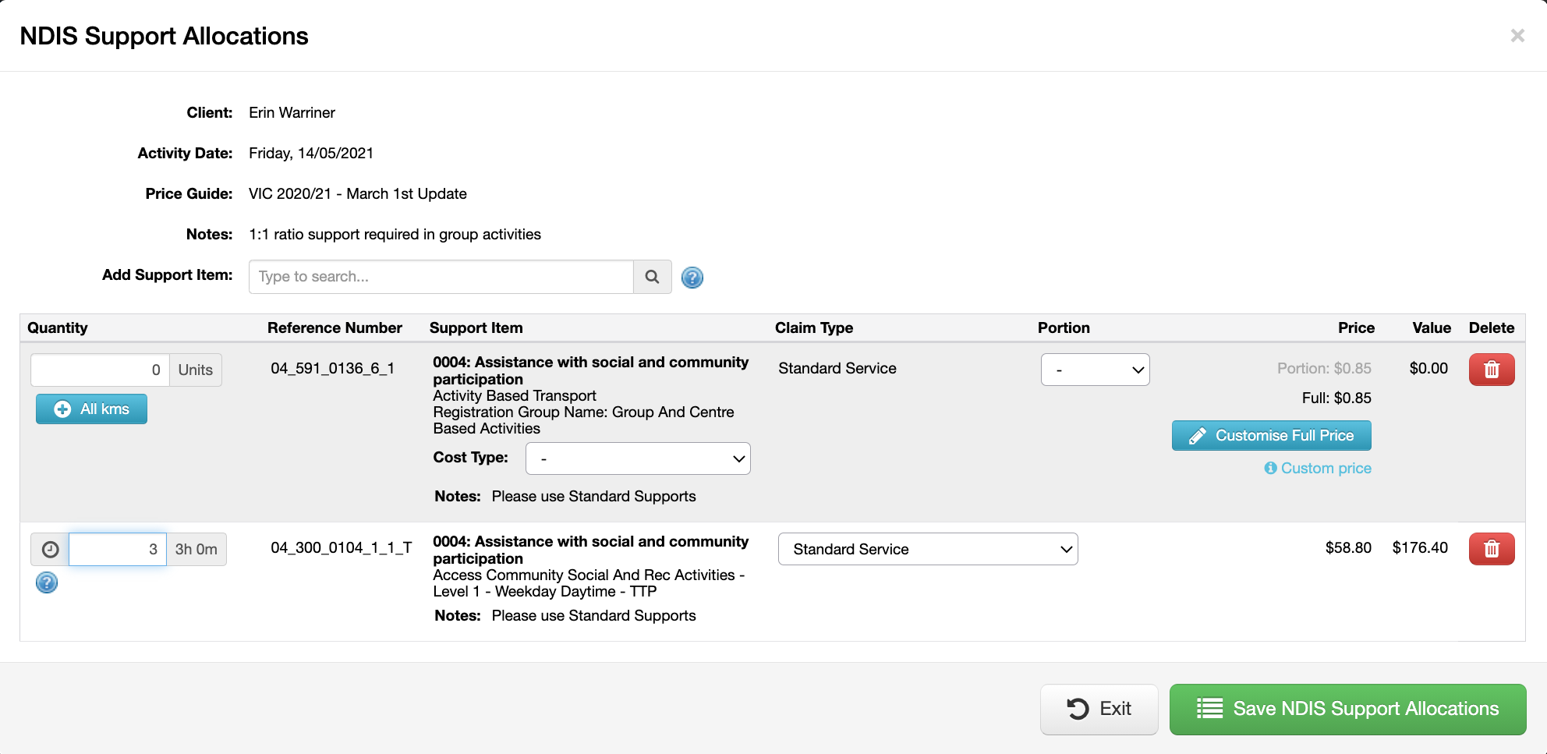Click the info icon next to Custom price
Image resolution: width=1547 pixels, height=754 pixels.
(1271, 468)
